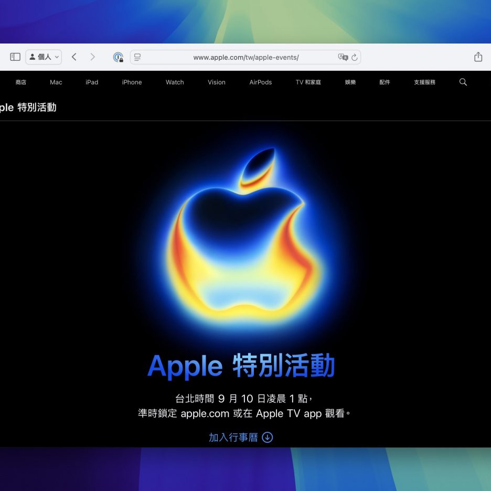Open the 支援服務 support menu

pos(424,82)
